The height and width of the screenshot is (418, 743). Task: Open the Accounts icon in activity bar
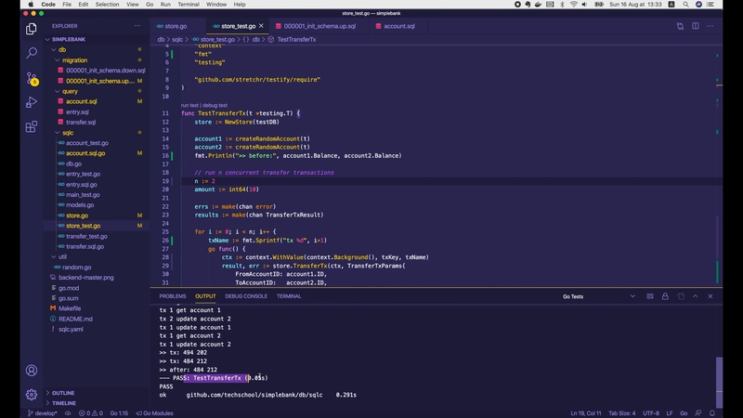tap(31, 370)
